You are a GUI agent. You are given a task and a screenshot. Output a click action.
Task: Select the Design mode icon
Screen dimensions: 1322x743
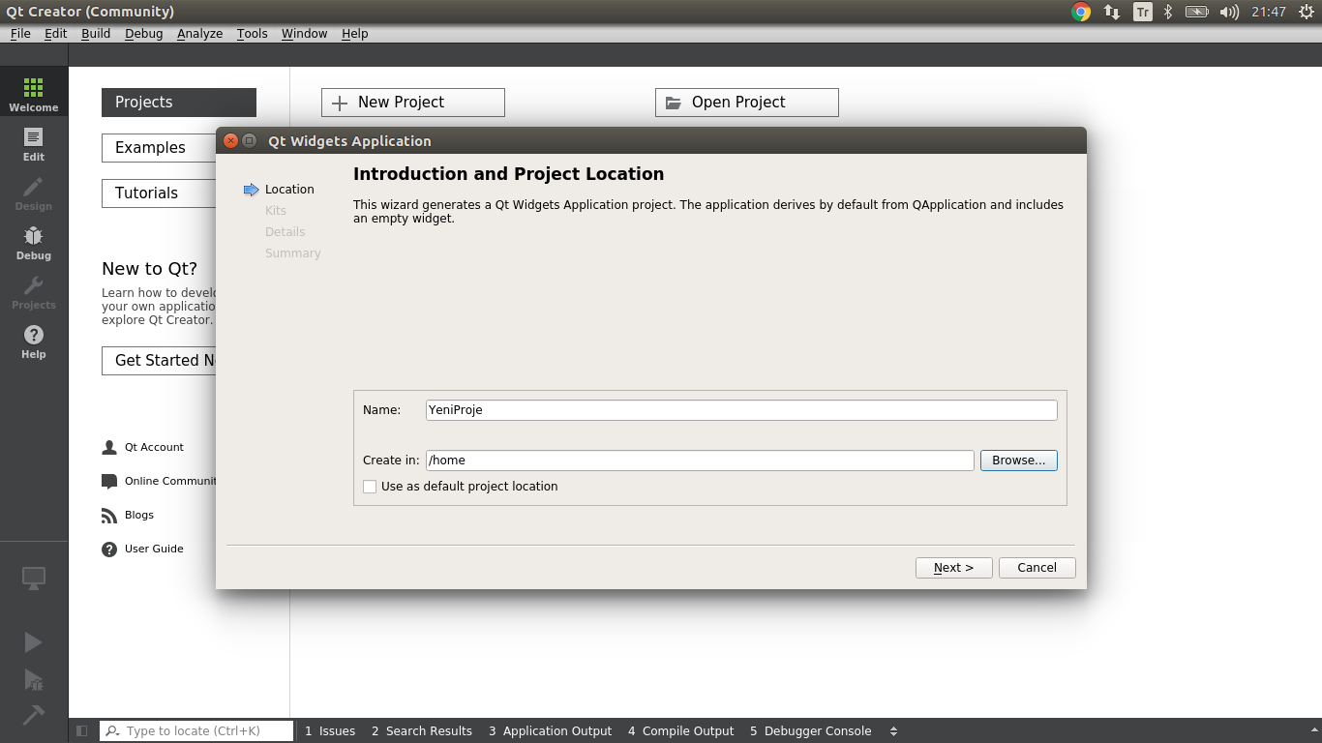[x=34, y=193]
